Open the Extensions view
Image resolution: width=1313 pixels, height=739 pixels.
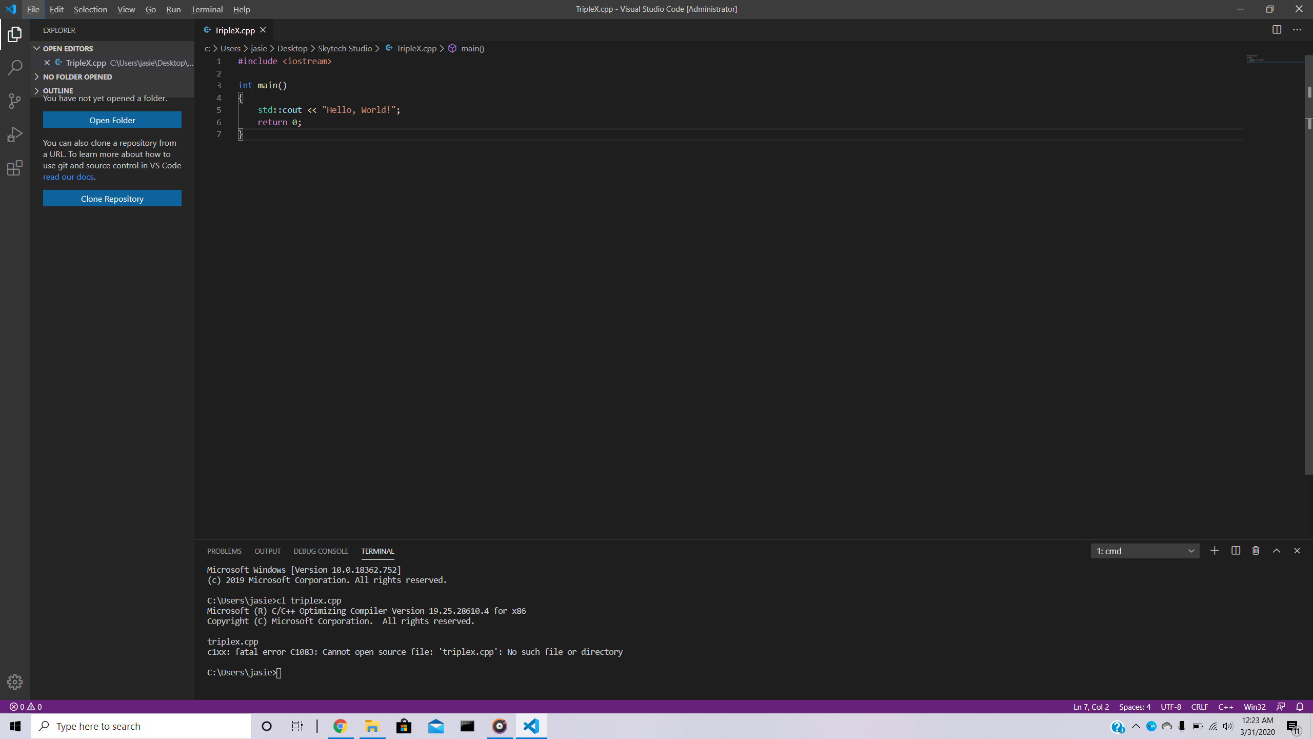click(15, 168)
